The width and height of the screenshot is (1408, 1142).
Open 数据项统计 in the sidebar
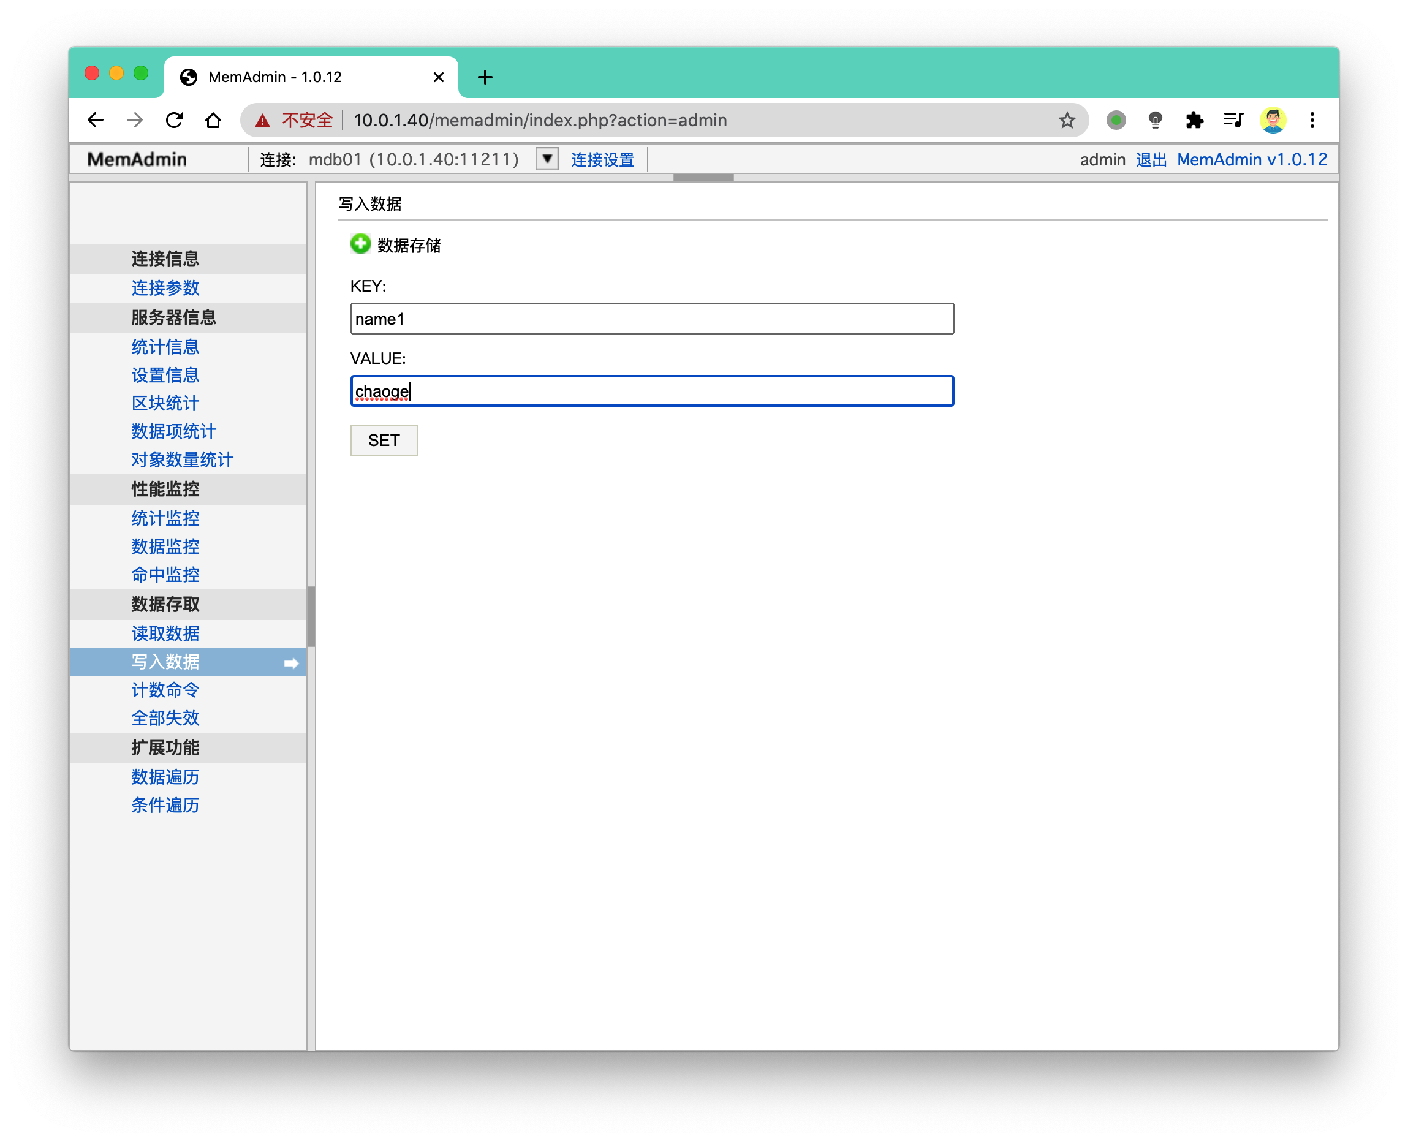click(173, 431)
